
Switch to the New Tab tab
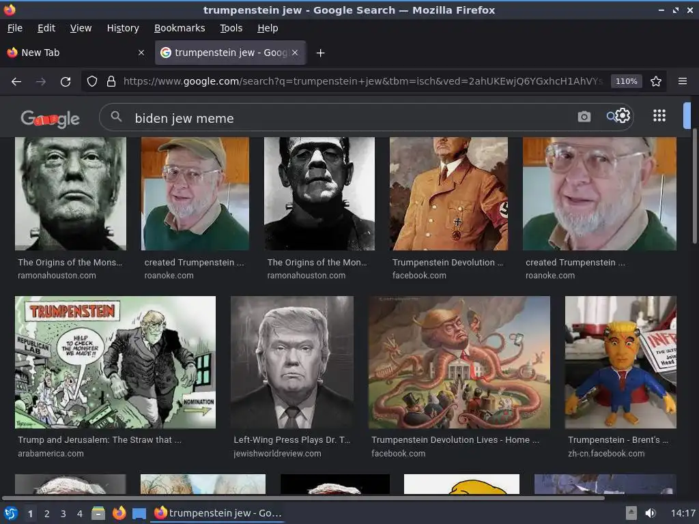(x=76, y=53)
